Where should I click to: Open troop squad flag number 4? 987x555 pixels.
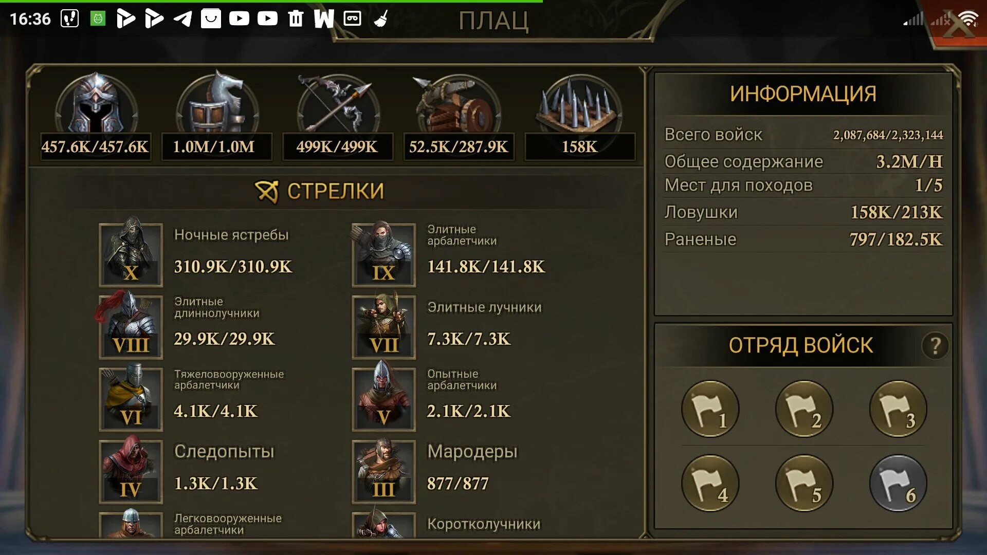pyautogui.click(x=710, y=483)
